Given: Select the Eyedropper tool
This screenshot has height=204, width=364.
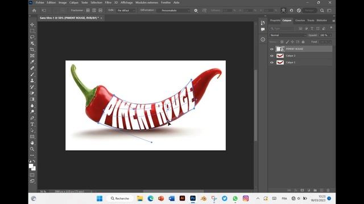Looking at the screenshot, I should pyautogui.click(x=32, y=62).
